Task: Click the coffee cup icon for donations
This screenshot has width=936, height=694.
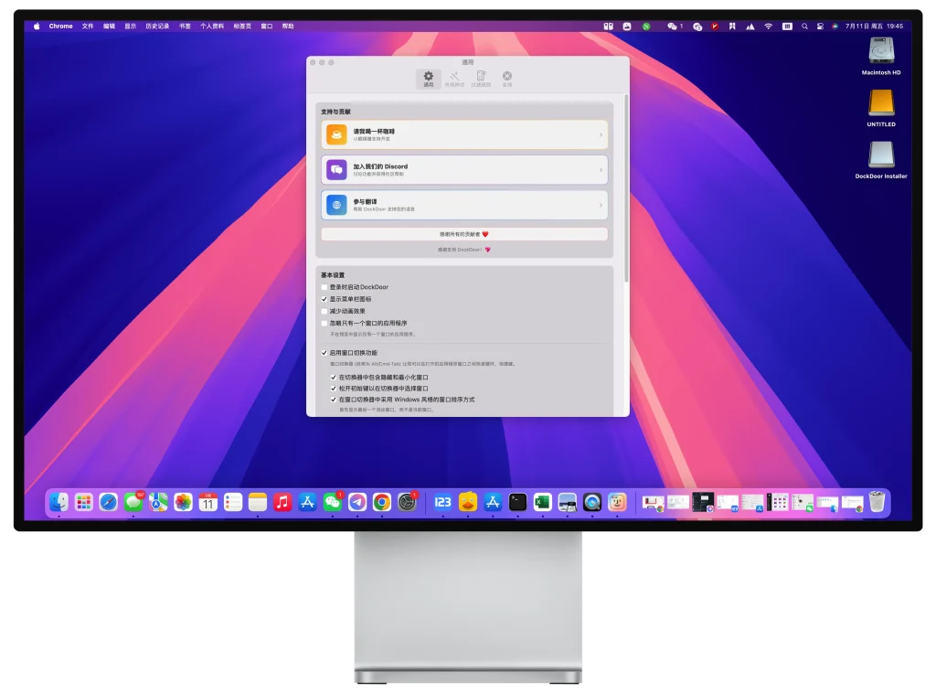Action: tap(335, 133)
